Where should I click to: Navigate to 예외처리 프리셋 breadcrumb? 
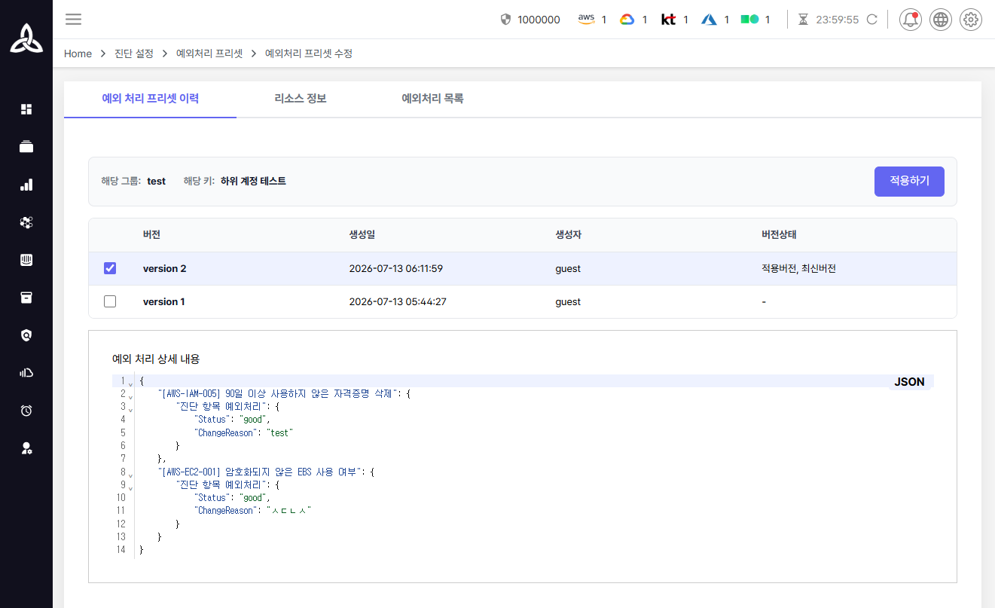pyautogui.click(x=209, y=53)
